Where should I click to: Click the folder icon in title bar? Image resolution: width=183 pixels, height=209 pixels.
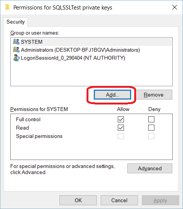[x=8, y=8]
